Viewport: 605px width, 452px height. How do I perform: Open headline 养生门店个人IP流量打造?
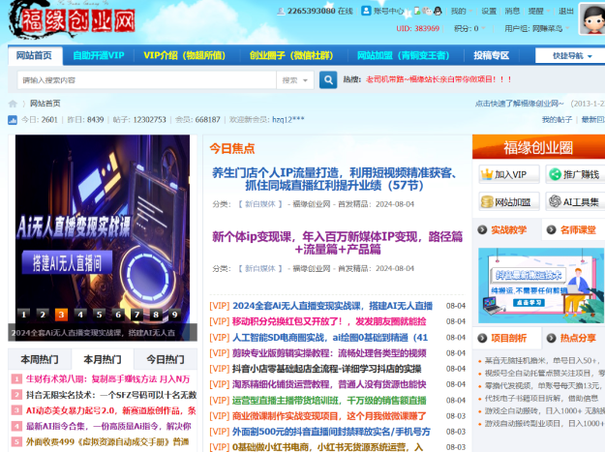click(x=335, y=179)
